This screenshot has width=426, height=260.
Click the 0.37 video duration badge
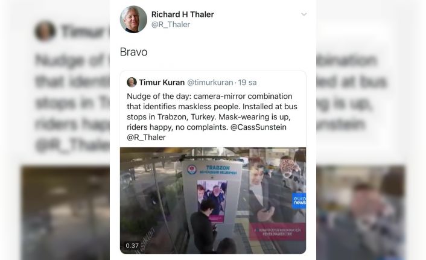[x=132, y=246]
